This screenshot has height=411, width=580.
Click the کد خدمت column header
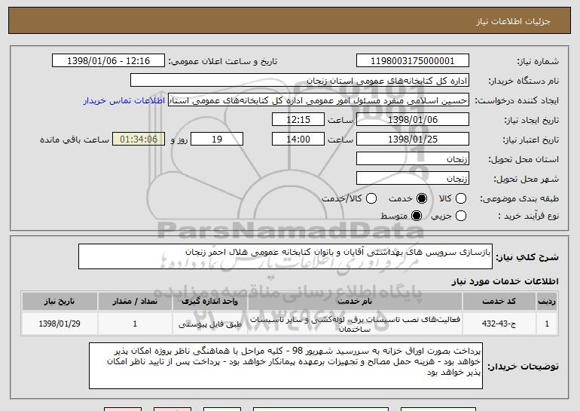click(x=511, y=302)
